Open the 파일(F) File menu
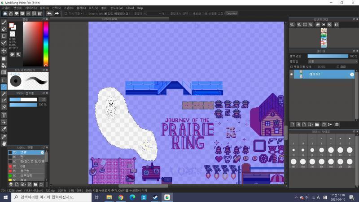The width and height of the screenshot is (359, 202). [x=6, y=8]
